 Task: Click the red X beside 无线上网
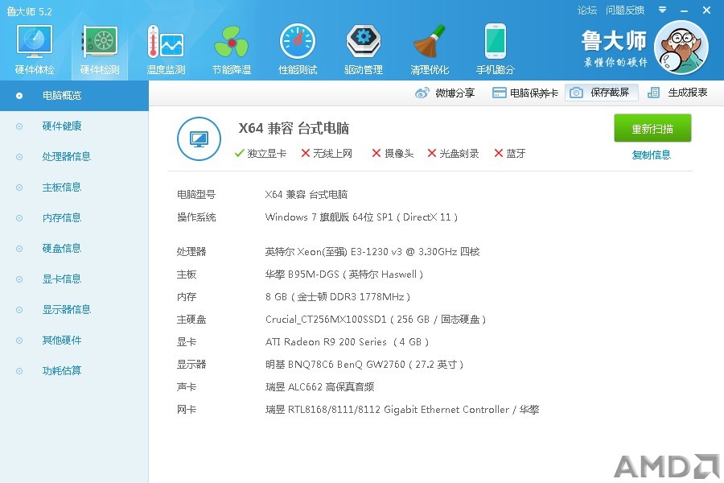pyautogui.click(x=305, y=153)
